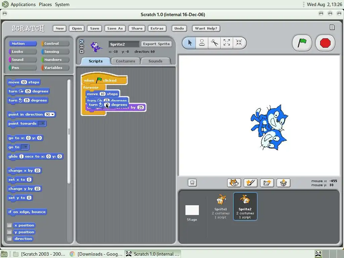The width and height of the screenshot is (344, 258).
Task: Click the 25 value in effect block
Action: click(x=140, y=107)
